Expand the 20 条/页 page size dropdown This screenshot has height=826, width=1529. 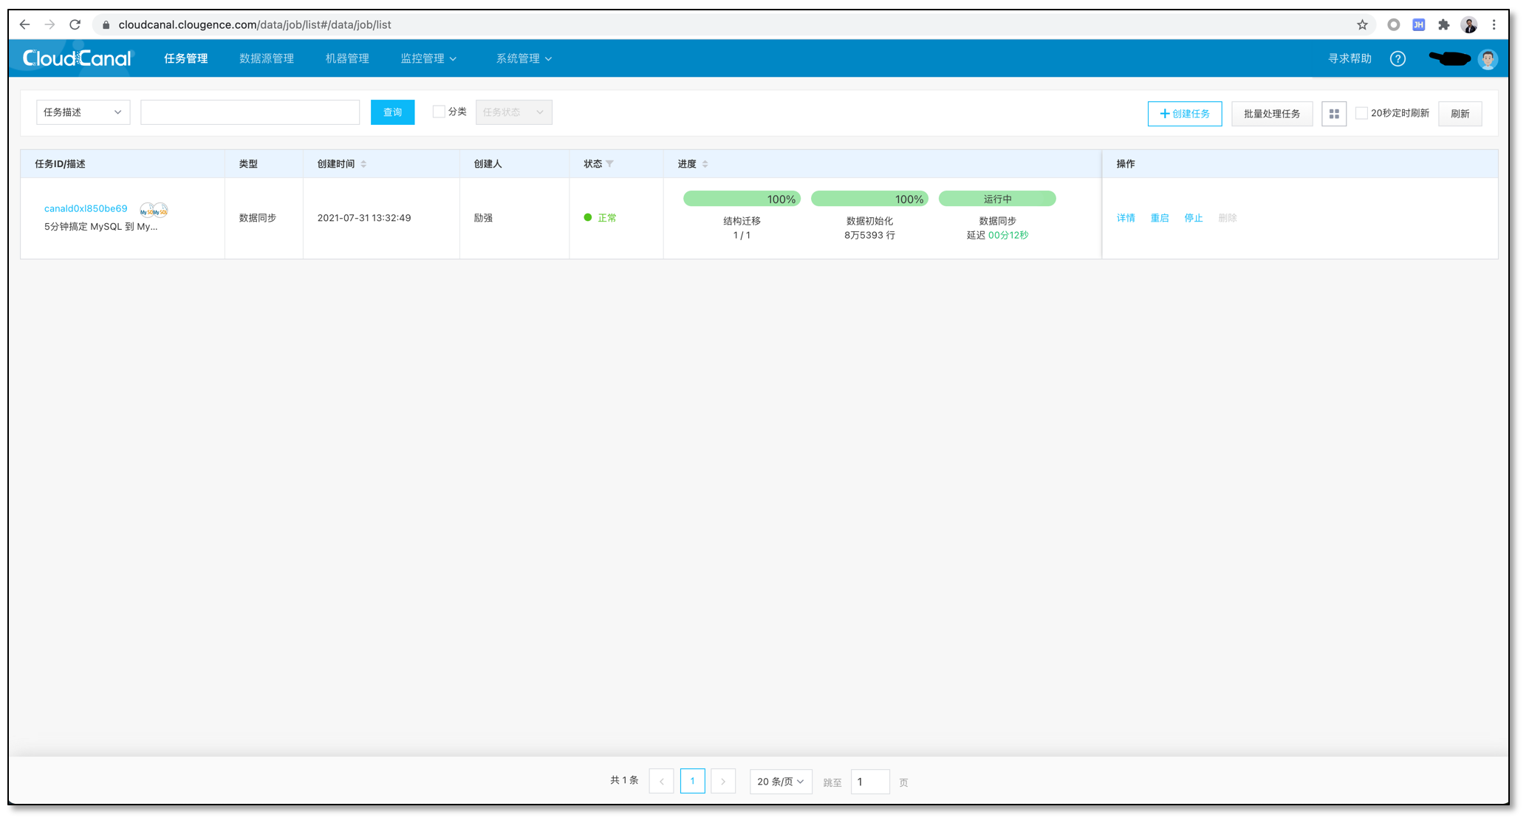click(780, 782)
